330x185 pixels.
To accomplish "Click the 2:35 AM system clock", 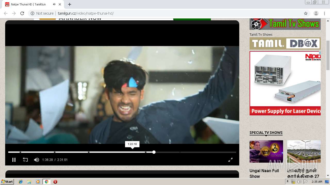I will point(317,182).
